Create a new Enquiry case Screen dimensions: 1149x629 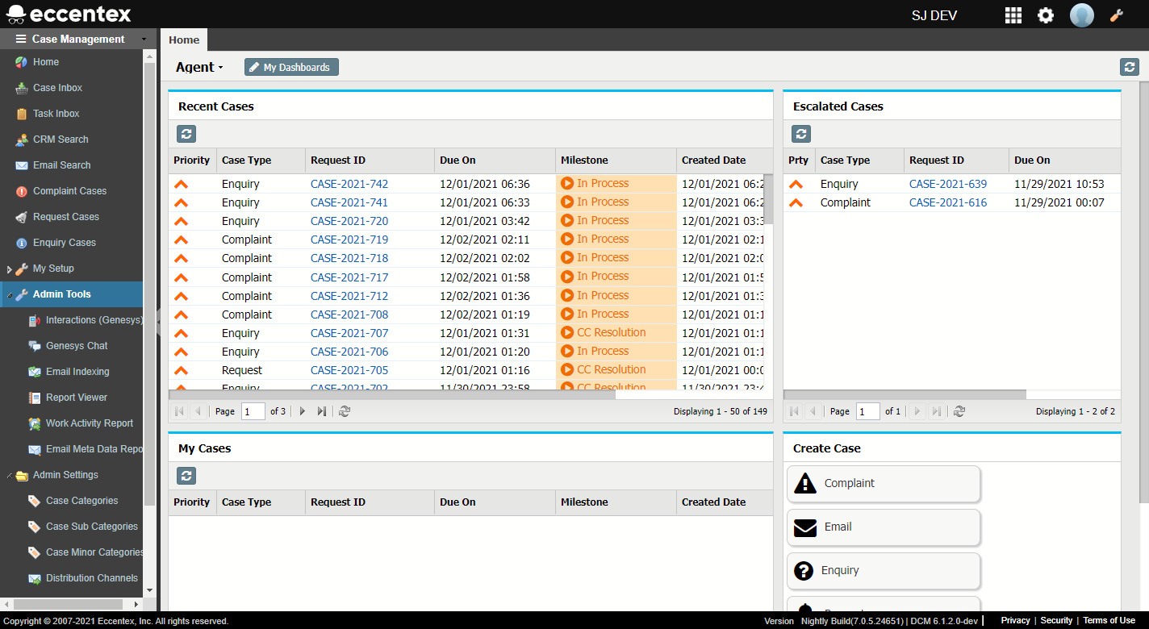tap(884, 571)
